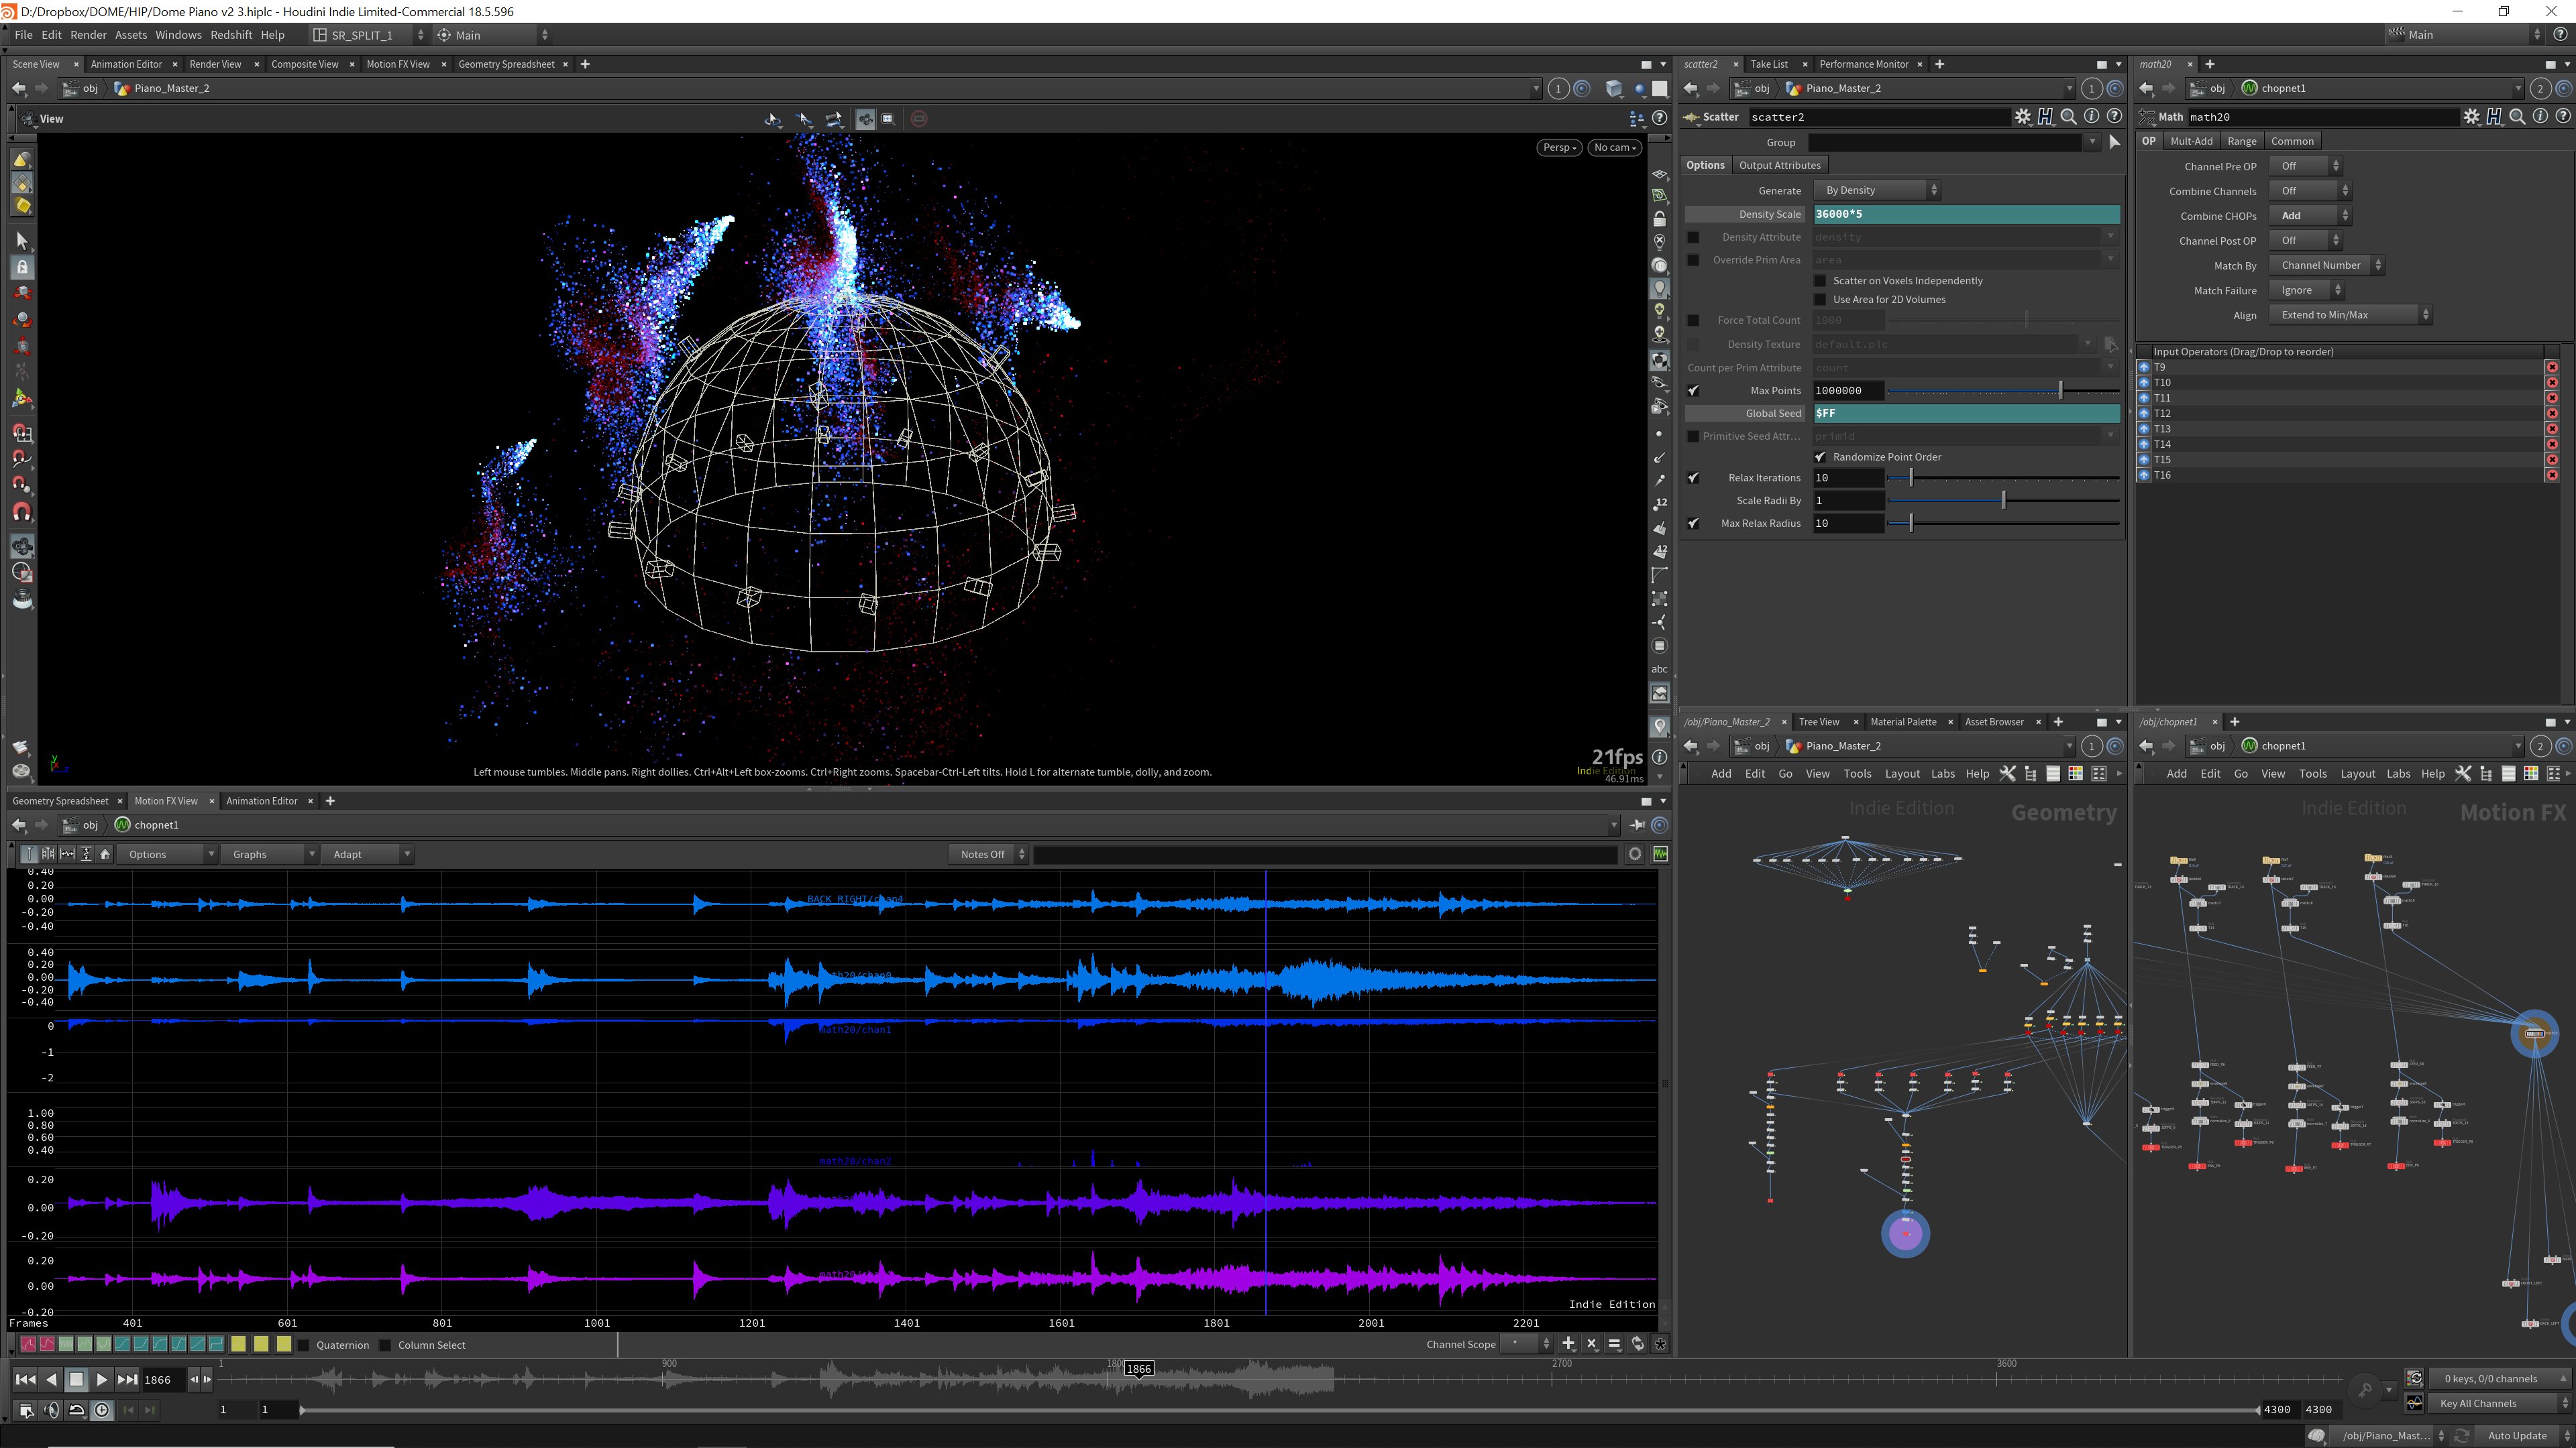Click the Persp viewport menu

(x=1558, y=148)
